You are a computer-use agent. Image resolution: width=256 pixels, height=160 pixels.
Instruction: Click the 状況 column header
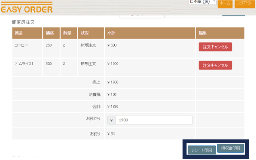(x=91, y=33)
